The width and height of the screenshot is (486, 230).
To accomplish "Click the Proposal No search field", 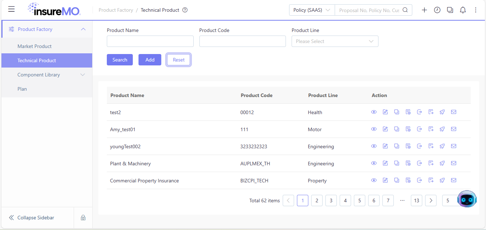I will tap(369, 10).
